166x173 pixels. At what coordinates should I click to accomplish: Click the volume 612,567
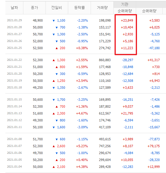pos(105,113)
